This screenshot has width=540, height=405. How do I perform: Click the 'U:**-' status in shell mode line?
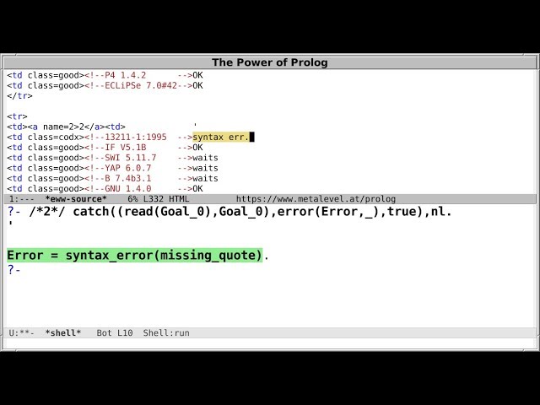(x=22, y=333)
